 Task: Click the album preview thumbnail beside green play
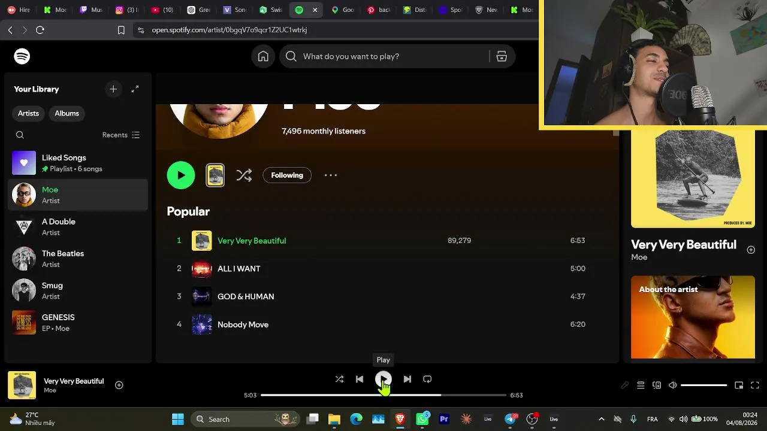tap(215, 175)
